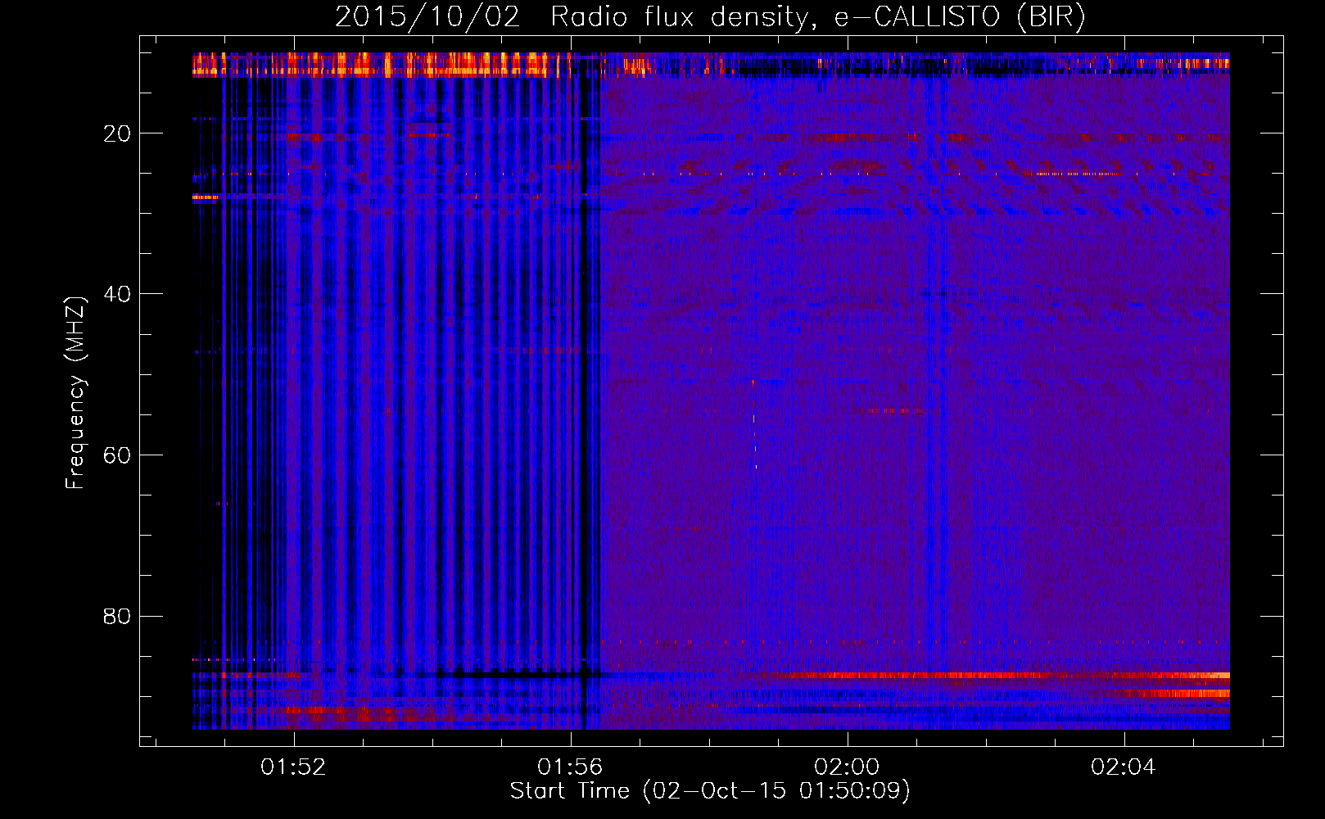Click the 20 frequency tick label
1325x819 pixels.
pyautogui.click(x=117, y=133)
